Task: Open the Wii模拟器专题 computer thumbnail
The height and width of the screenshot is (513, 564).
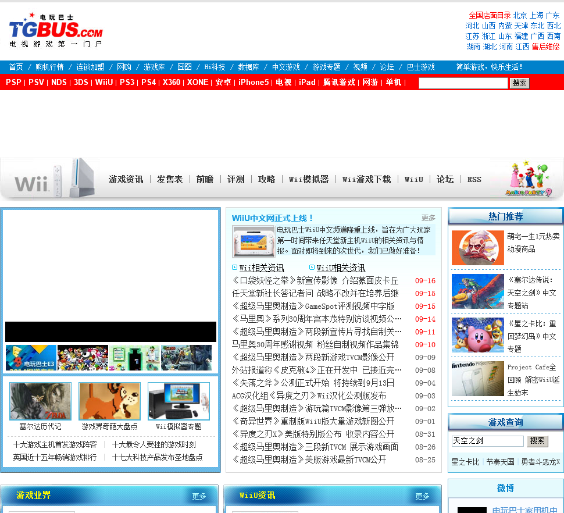Action: tap(179, 401)
